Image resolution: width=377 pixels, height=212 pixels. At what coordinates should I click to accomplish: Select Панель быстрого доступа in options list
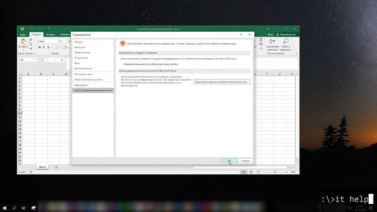tap(93, 79)
